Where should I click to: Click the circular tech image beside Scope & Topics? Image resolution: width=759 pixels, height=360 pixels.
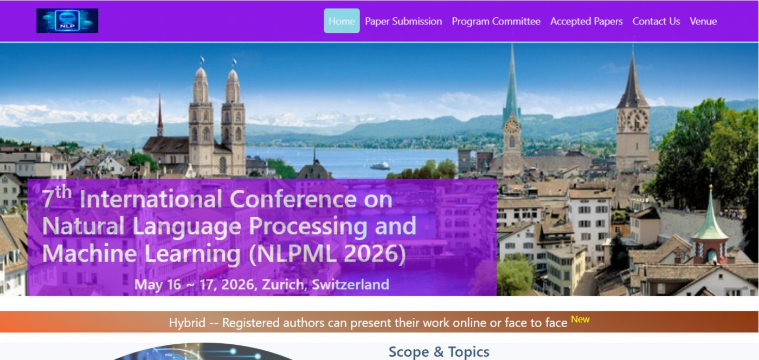point(201,352)
